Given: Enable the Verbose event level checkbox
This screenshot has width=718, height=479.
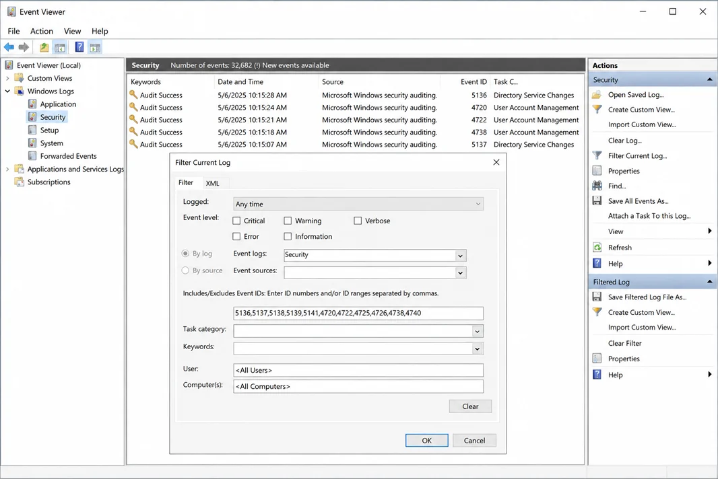Looking at the screenshot, I should pos(358,221).
